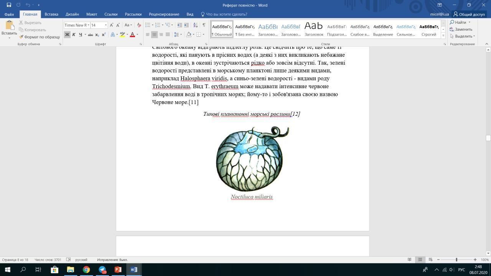Viewport: 491px width, 276px height.
Task: Click the text effects icon
Action: [113, 34]
